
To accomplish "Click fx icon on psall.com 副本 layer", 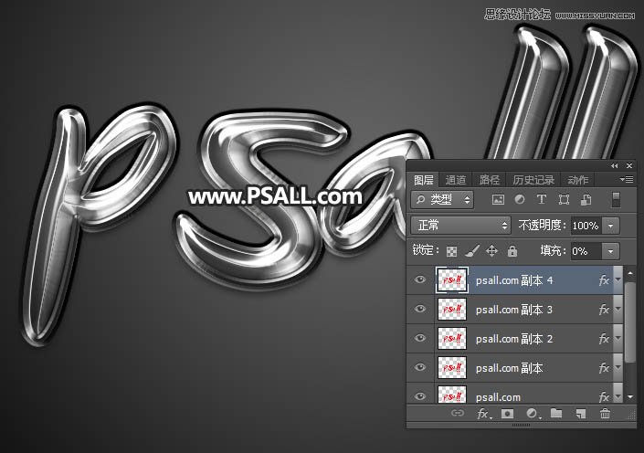I will point(604,367).
